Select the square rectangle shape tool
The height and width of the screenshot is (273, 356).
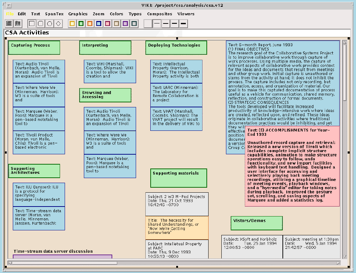pos(32,24)
